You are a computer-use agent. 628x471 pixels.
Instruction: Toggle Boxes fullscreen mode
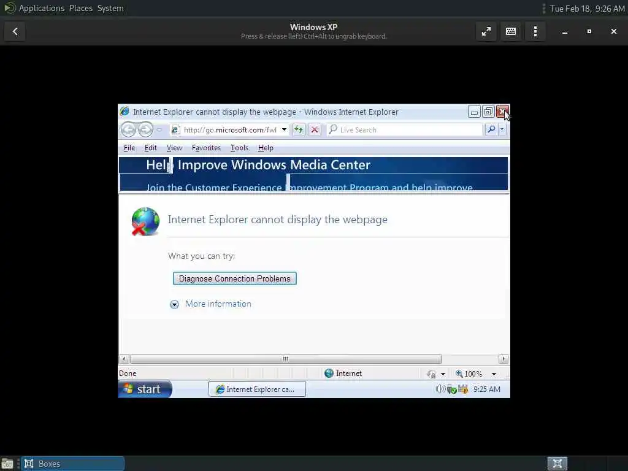[x=486, y=31]
